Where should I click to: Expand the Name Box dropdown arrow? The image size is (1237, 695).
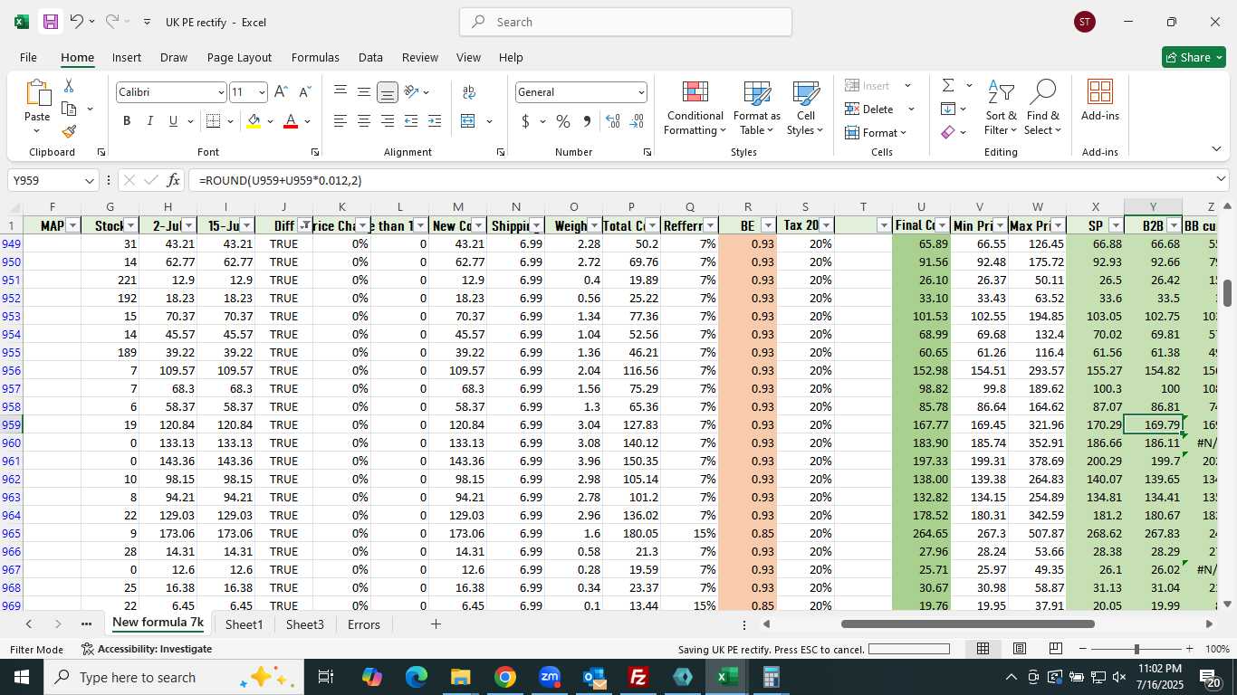pyautogui.click(x=89, y=181)
